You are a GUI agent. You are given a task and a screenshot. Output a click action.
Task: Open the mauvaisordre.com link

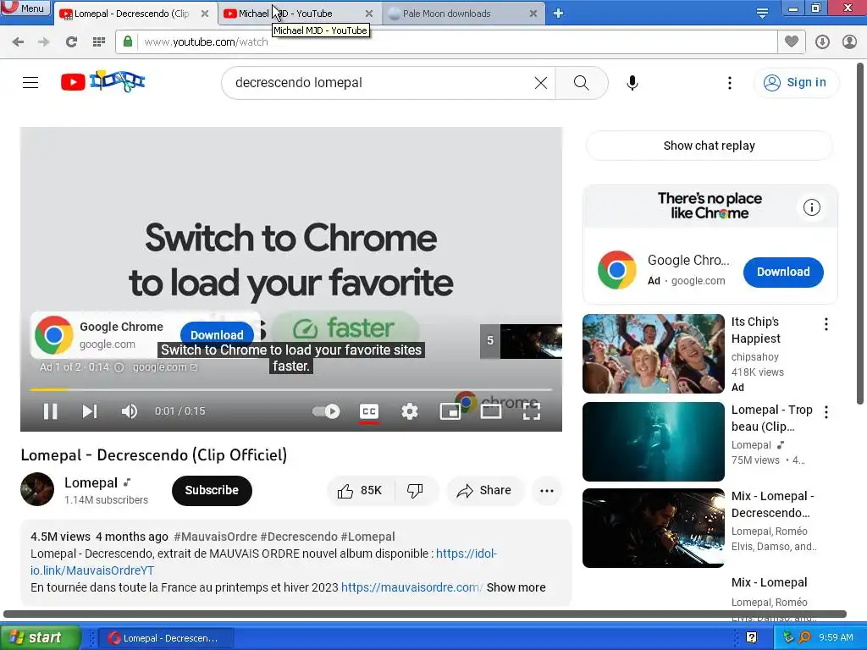[x=412, y=587]
